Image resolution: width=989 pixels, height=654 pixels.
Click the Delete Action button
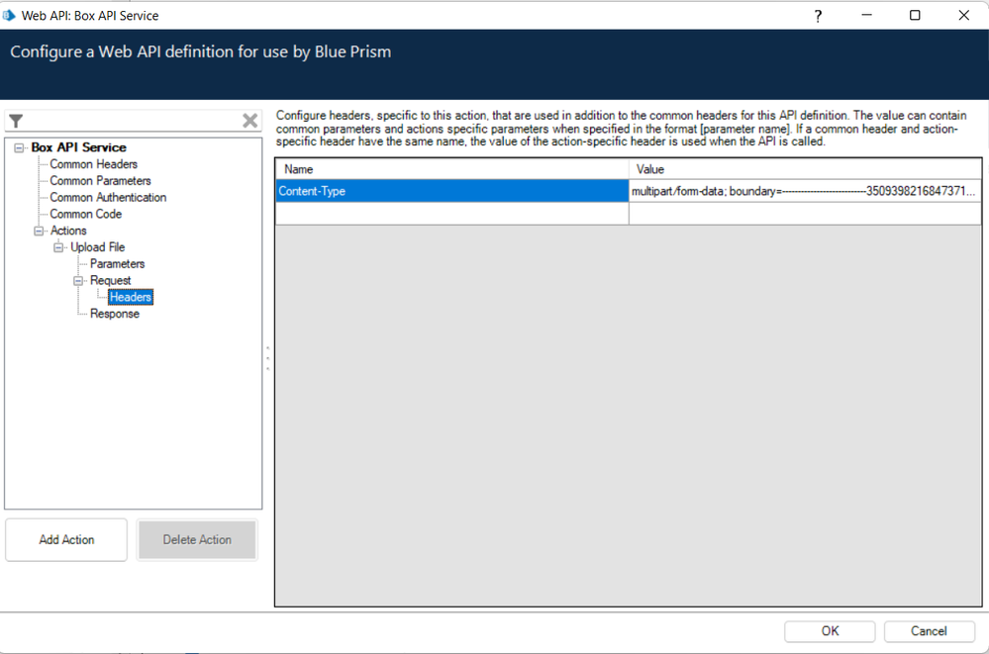pyautogui.click(x=197, y=540)
